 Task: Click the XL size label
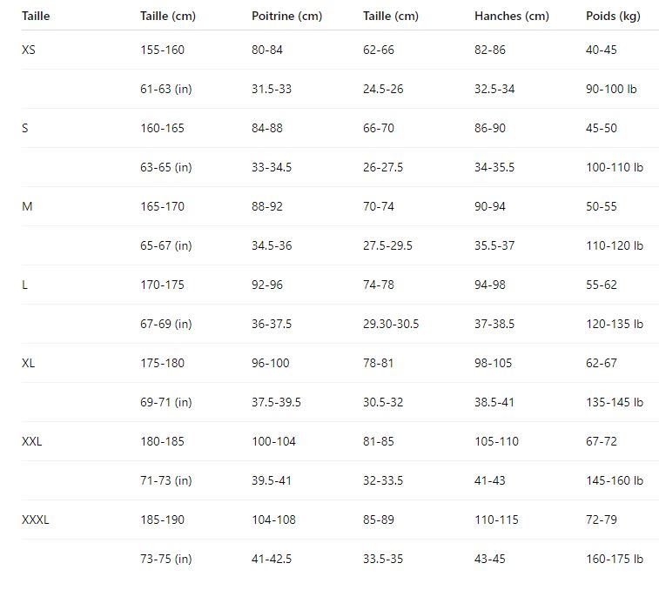click(x=29, y=363)
